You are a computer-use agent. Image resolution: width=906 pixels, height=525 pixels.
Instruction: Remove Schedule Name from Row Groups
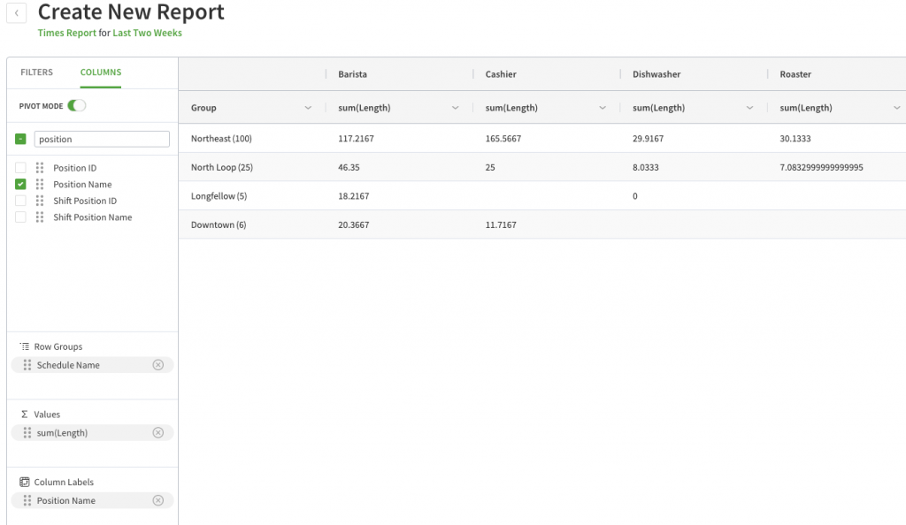pos(157,364)
